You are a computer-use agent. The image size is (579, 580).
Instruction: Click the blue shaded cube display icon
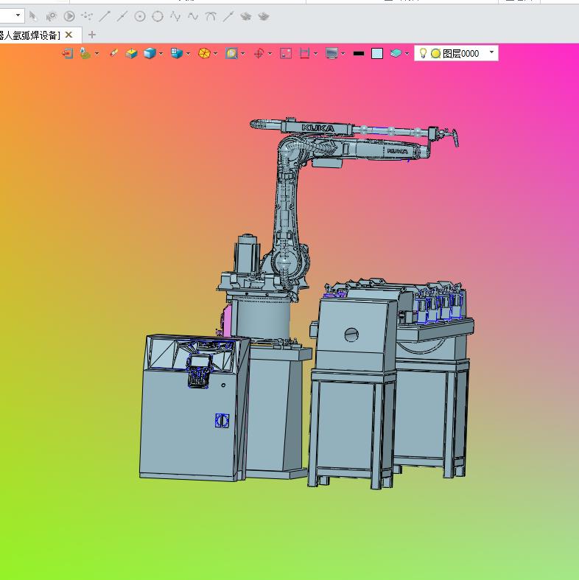coord(150,53)
